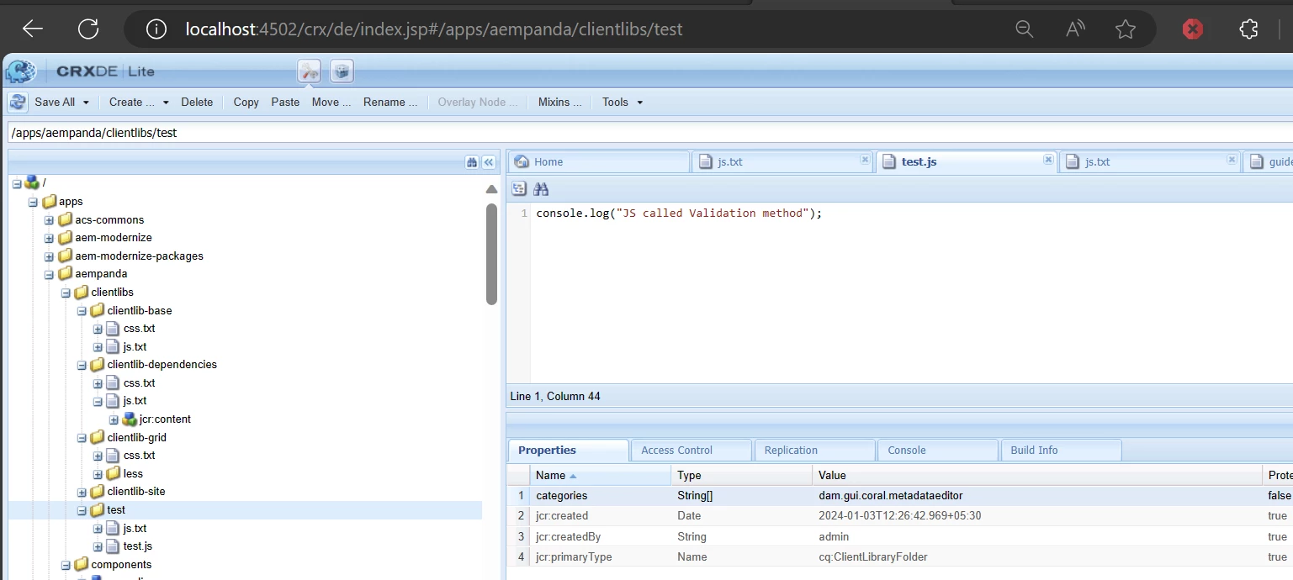This screenshot has height=580, width=1293.
Task: Select the test.js file in tree
Action: point(137,546)
